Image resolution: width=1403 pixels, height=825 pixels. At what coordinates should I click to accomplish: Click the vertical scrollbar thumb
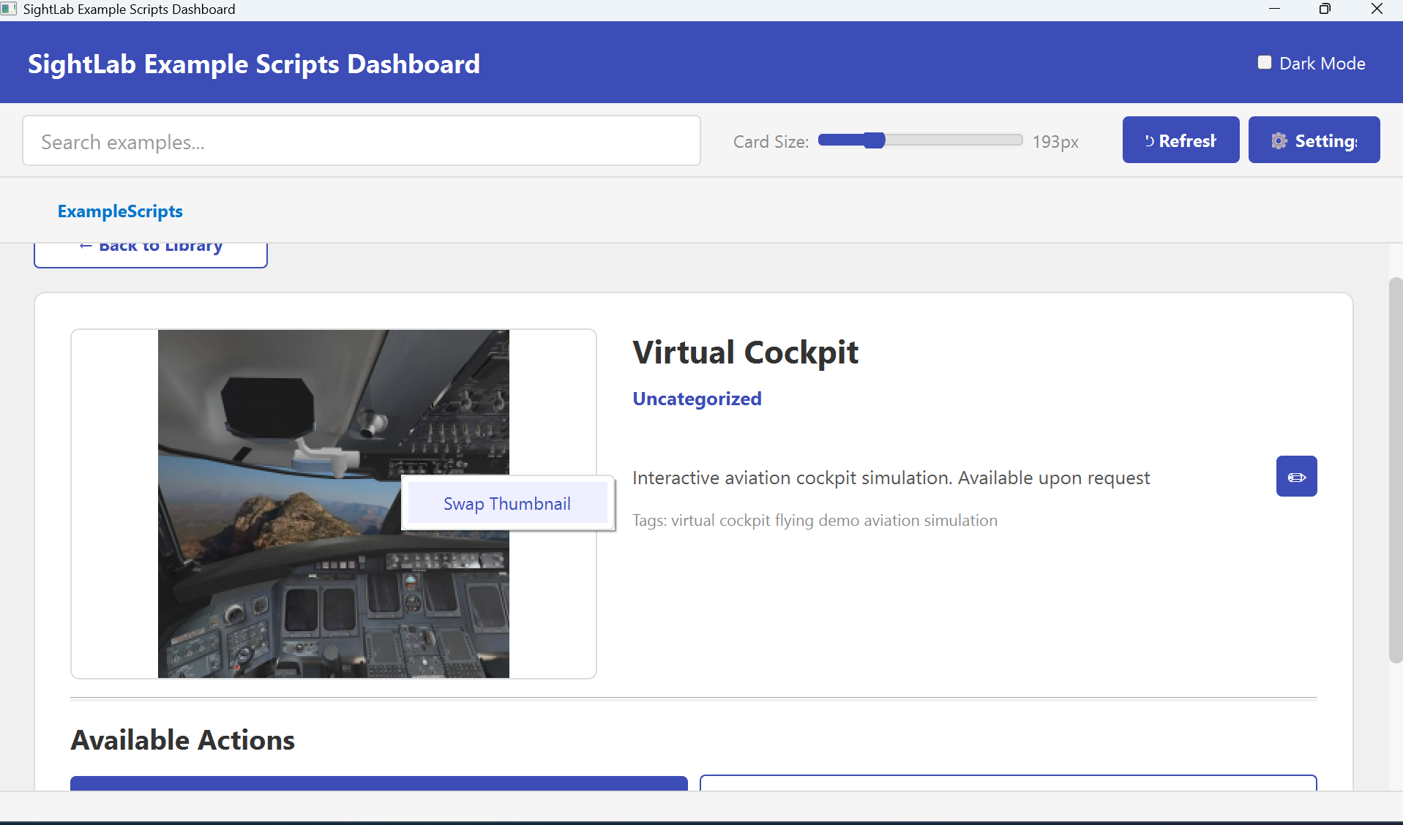[1395, 468]
